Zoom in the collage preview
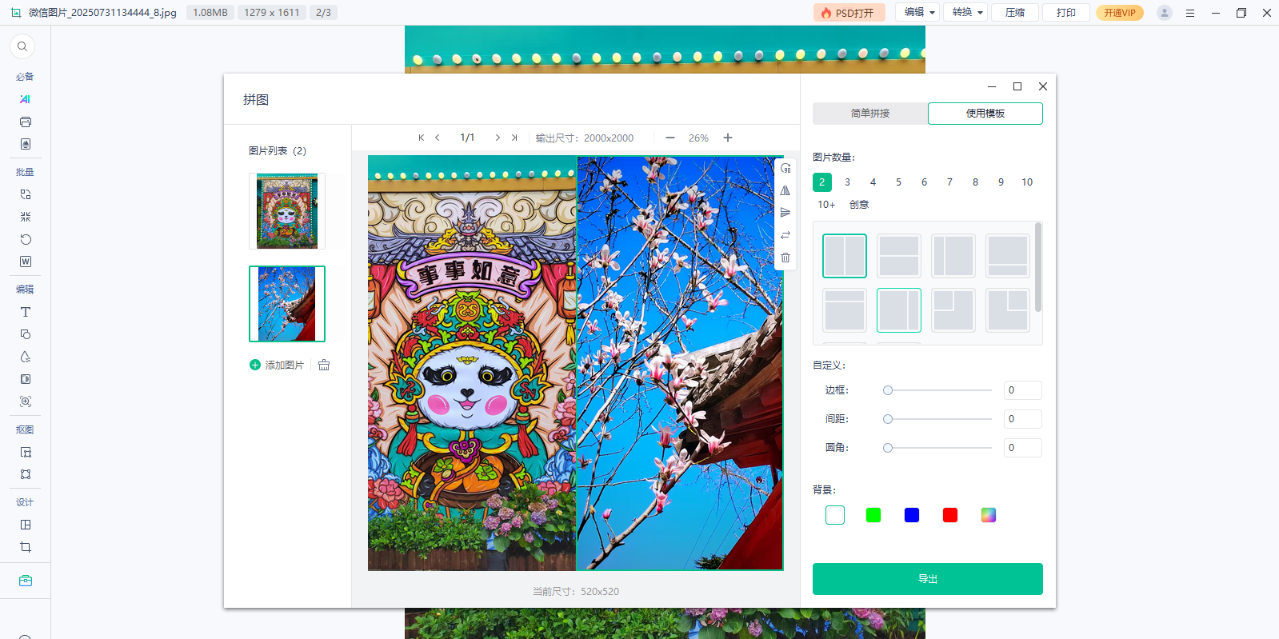The width and height of the screenshot is (1279, 639). point(728,138)
